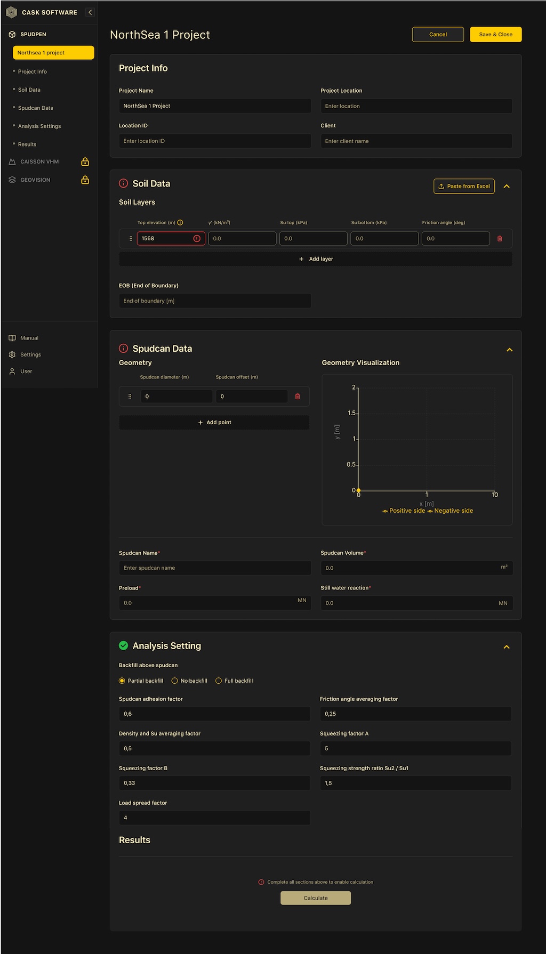Collapse the Analysis Setting section
The width and height of the screenshot is (546, 954).
tap(507, 647)
